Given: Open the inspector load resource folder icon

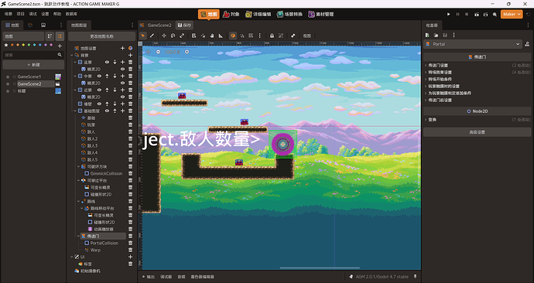Looking at the screenshot, I should click(436, 35).
